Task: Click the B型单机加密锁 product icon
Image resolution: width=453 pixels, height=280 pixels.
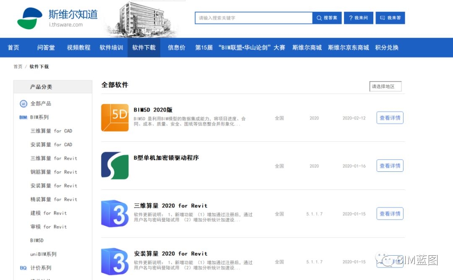Action: (x=115, y=166)
